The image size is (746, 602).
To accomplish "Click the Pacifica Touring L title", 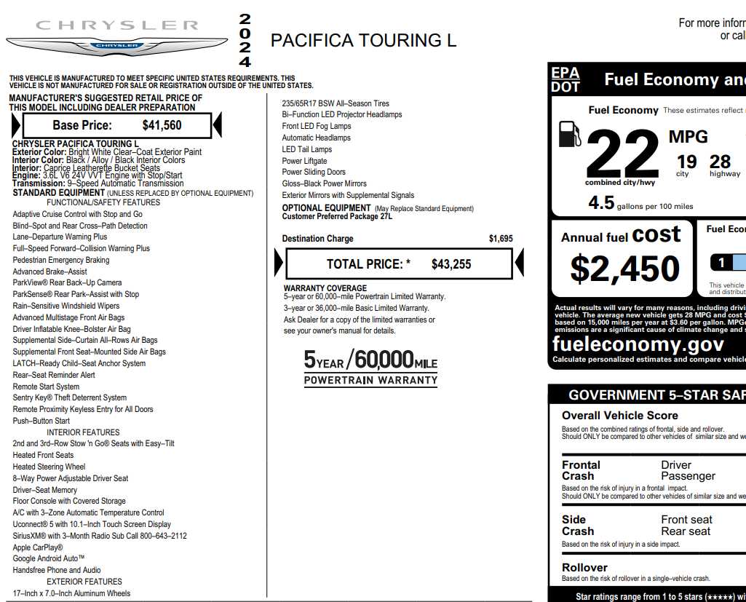I will point(363,41).
